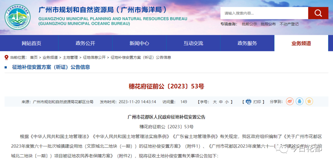Open the 不动产登记 quick link
Viewport: 333px width, 163px height.
click(289, 24)
